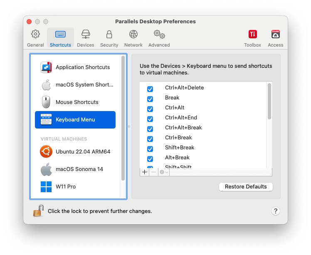Click the Restore Defaults button
This screenshot has width=311, height=255.
coord(246,187)
